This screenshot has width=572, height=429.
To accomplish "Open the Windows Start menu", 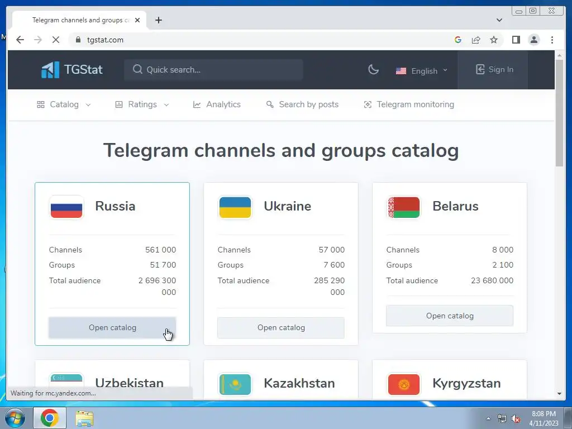I will click(x=15, y=418).
